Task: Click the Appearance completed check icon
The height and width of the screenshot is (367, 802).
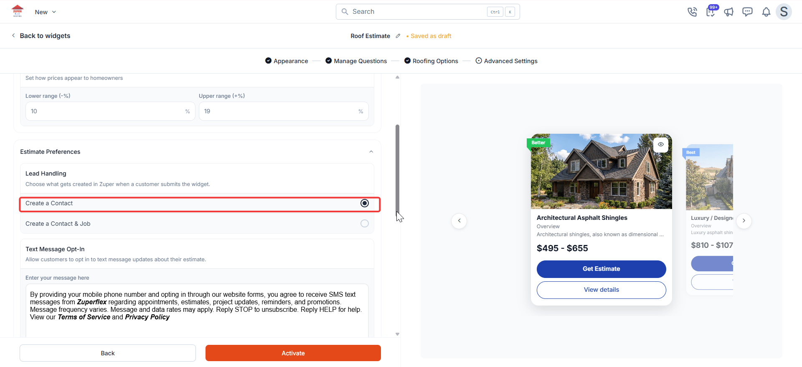Action: 268,61
